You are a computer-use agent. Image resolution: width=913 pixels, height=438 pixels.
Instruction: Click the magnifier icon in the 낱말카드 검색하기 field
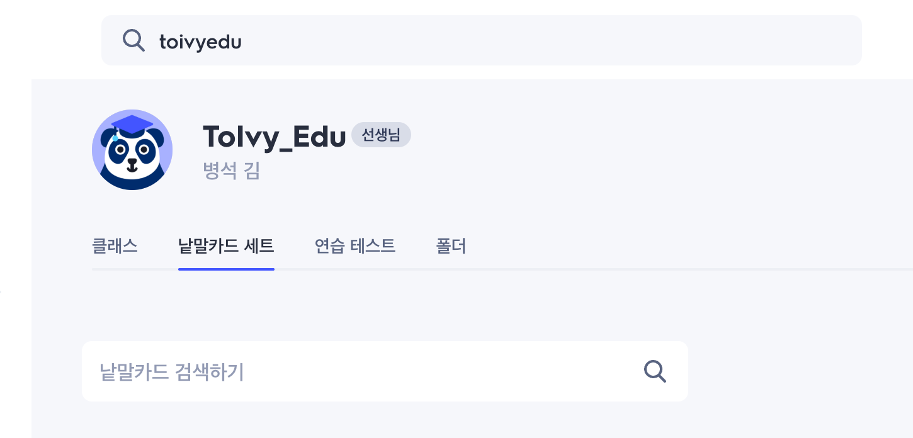point(655,371)
